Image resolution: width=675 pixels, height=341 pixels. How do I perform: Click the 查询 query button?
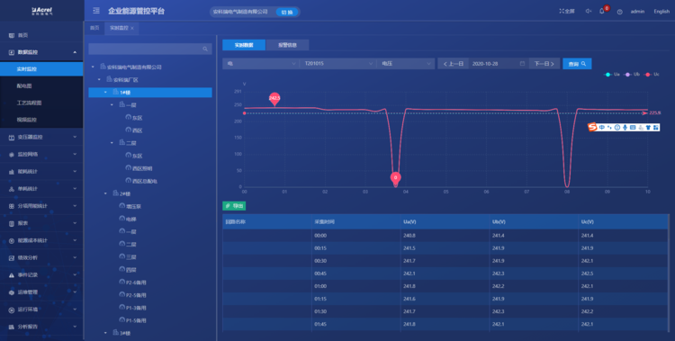point(577,64)
